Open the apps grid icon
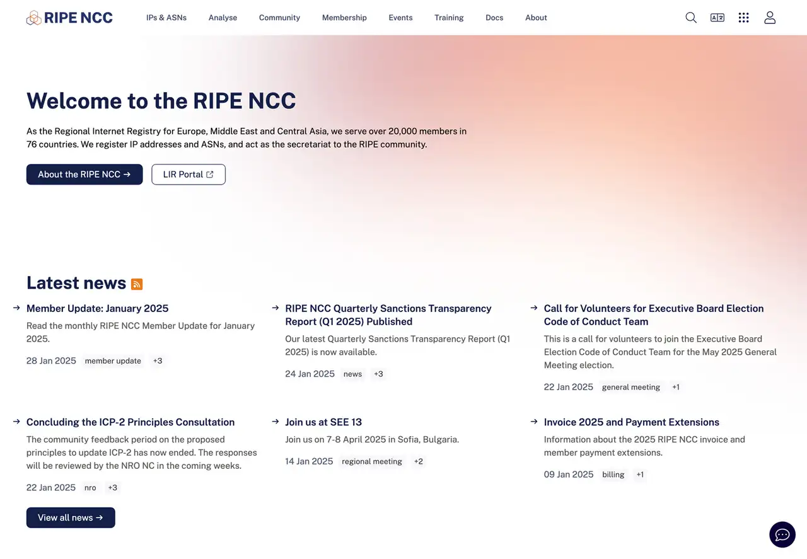This screenshot has width=807, height=559. pyautogui.click(x=743, y=18)
